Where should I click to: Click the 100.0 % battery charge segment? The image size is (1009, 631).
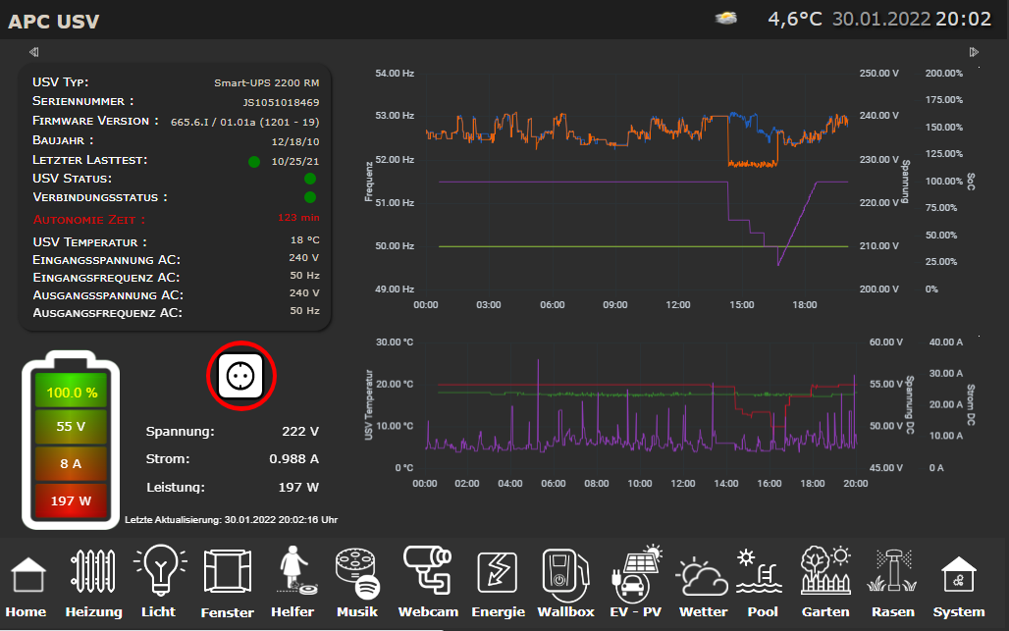[x=71, y=393]
